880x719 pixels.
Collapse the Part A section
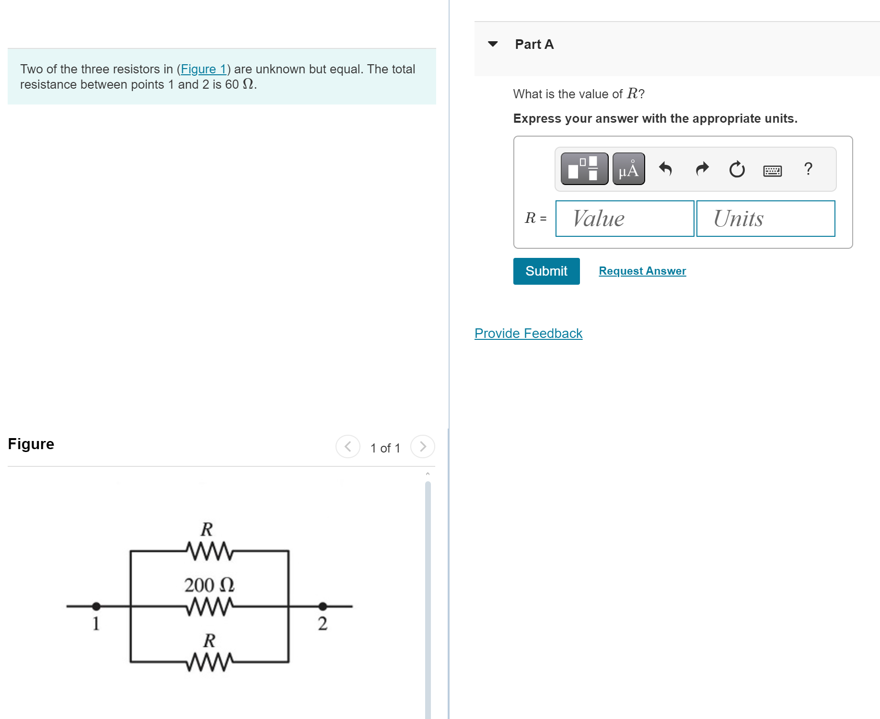point(493,44)
